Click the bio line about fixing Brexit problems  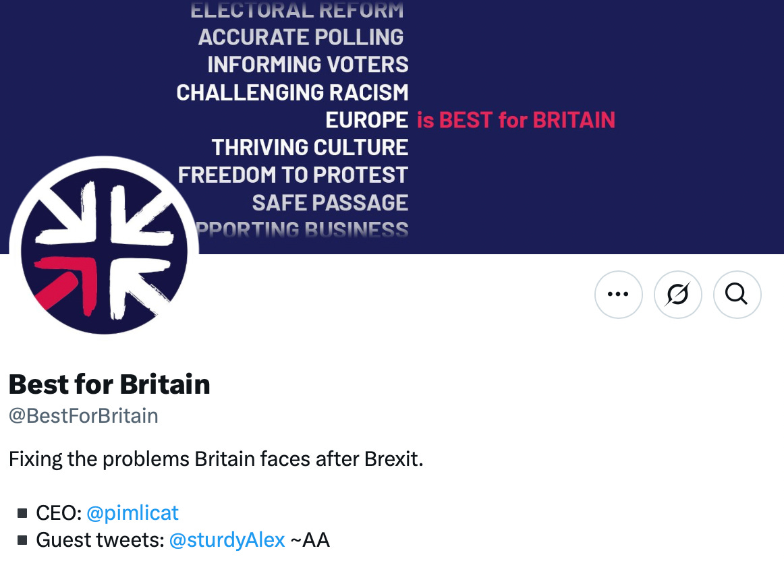(216, 460)
